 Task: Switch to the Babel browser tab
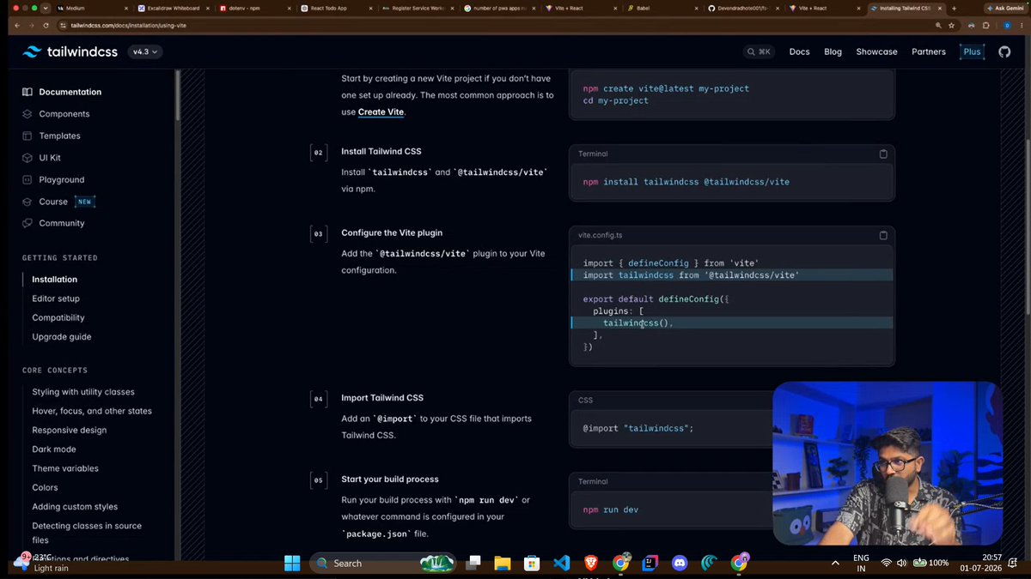[x=662, y=8]
